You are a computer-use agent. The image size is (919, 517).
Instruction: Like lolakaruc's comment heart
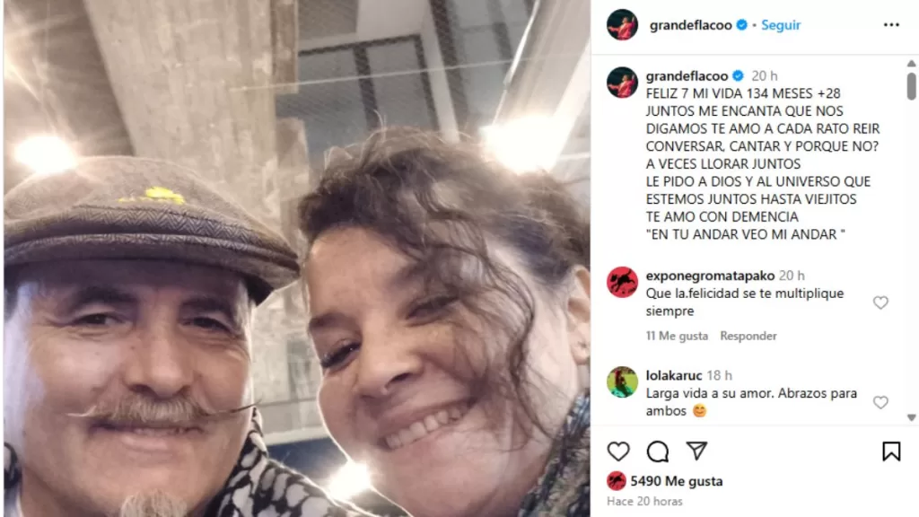880,402
